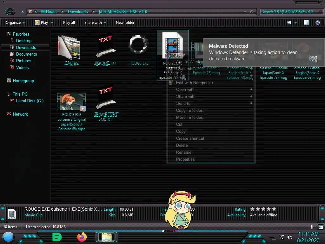Choose Edit with Notepad++ from context menu
Image resolution: width=325 pixels, height=244 pixels.
pos(211,83)
